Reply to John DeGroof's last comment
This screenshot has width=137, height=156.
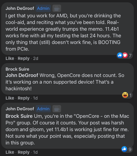point(23,152)
